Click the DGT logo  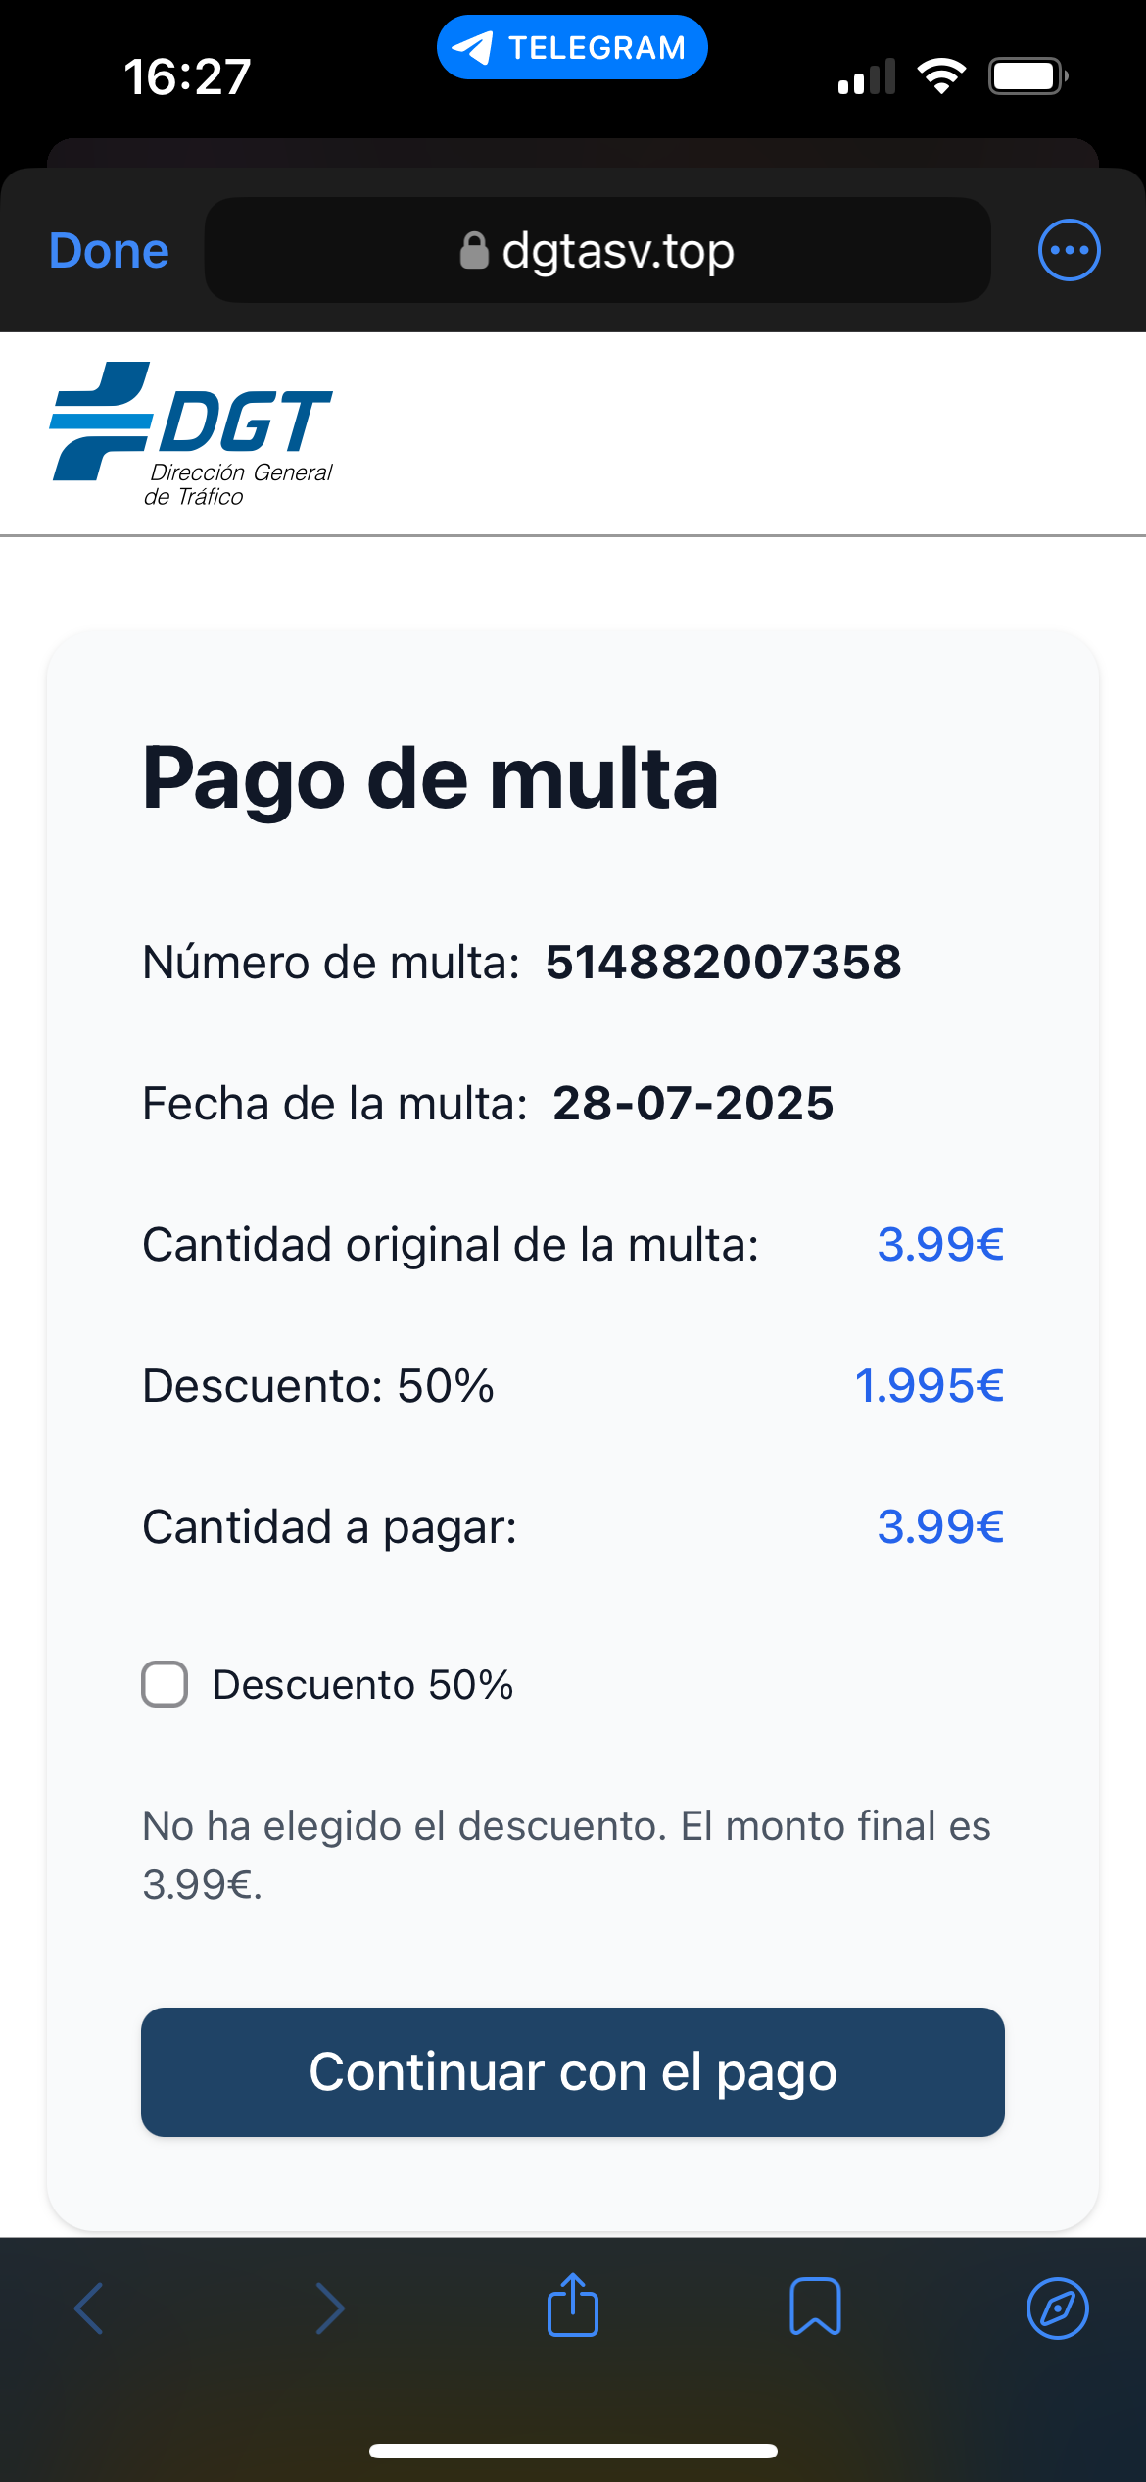[x=192, y=433]
